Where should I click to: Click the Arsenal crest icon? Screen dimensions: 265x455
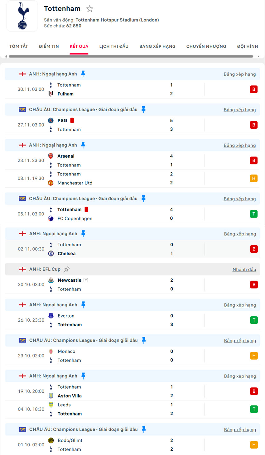(51, 156)
